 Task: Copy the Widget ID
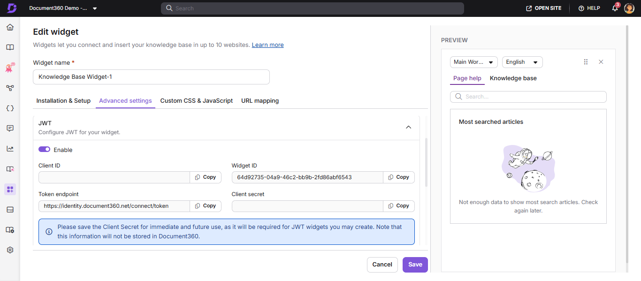pyautogui.click(x=399, y=177)
